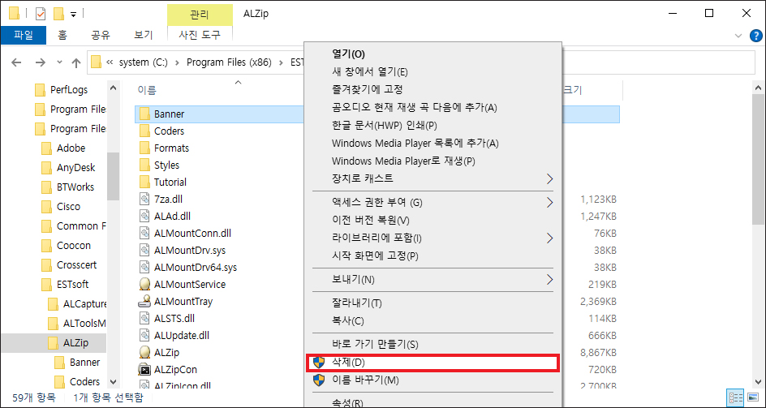766x408 pixels.
Task: Click the ALAd.dll file icon
Action: pos(144,216)
